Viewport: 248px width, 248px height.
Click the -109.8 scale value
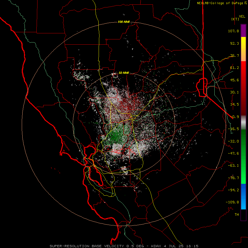coord(232,202)
